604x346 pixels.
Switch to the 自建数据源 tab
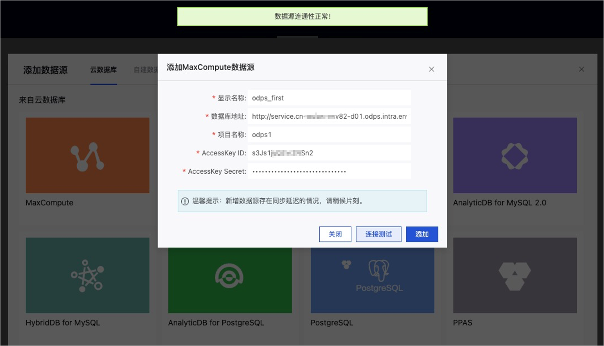tap(146, 70)
